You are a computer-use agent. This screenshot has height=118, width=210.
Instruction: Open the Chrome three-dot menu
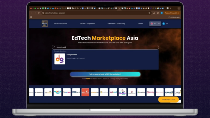pos(179,13)
